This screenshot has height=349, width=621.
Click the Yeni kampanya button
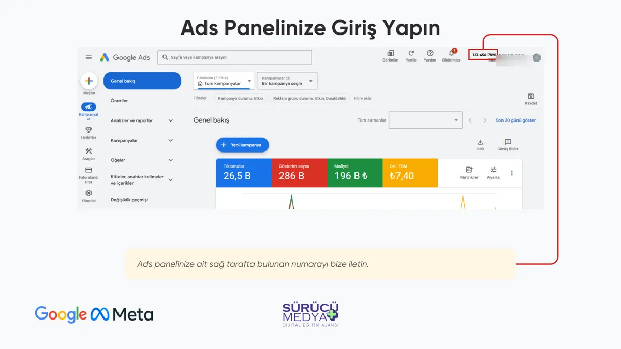[x=242, y=145]
